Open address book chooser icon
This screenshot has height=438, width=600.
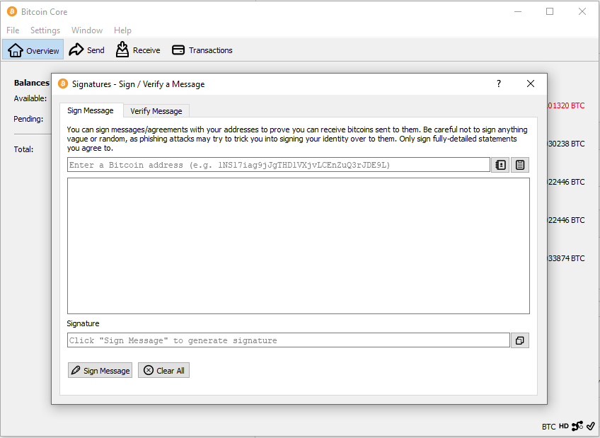coord(500,165)
